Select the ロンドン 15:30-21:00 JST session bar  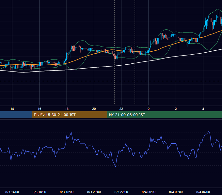pyautogui.click(x=69, y=115)
